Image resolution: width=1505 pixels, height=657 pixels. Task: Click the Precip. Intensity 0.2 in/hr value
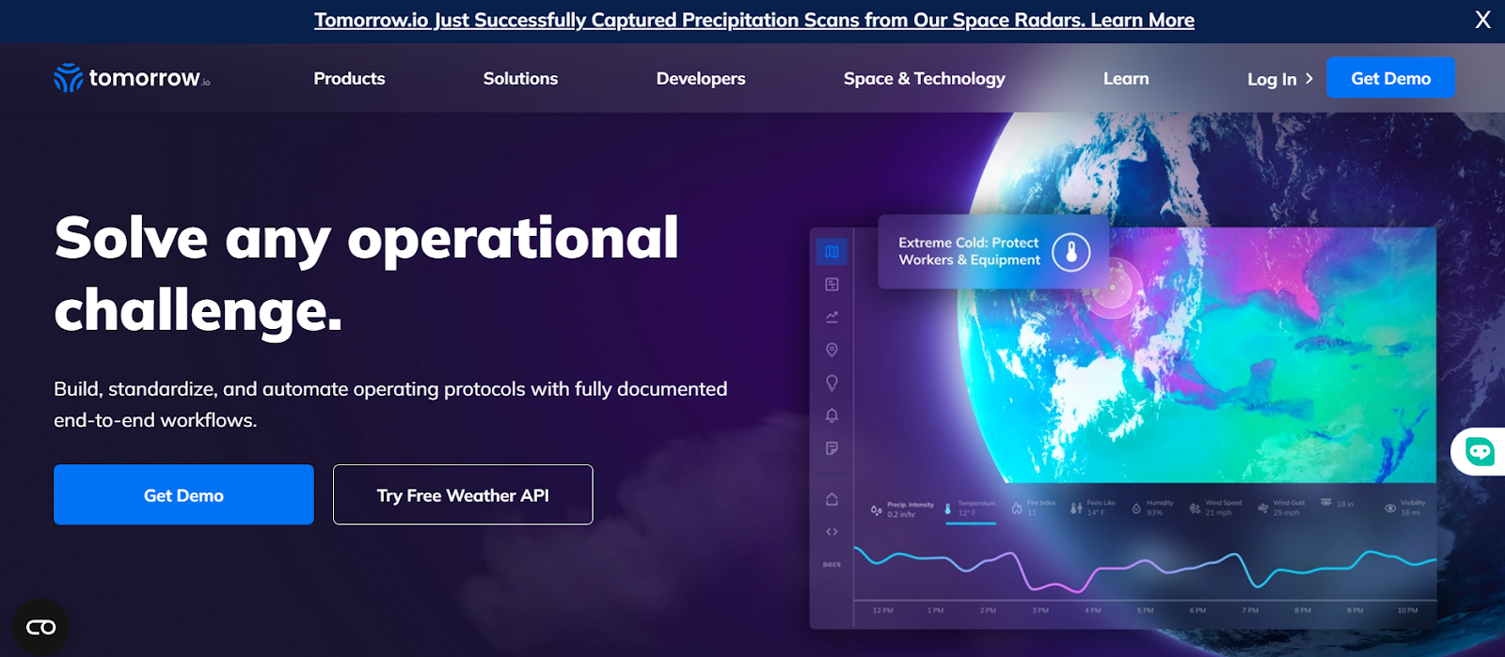(901, 514)
